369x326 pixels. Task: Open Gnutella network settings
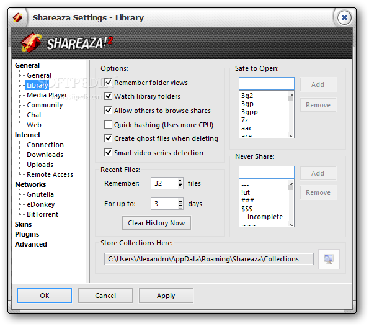(40, 194)
